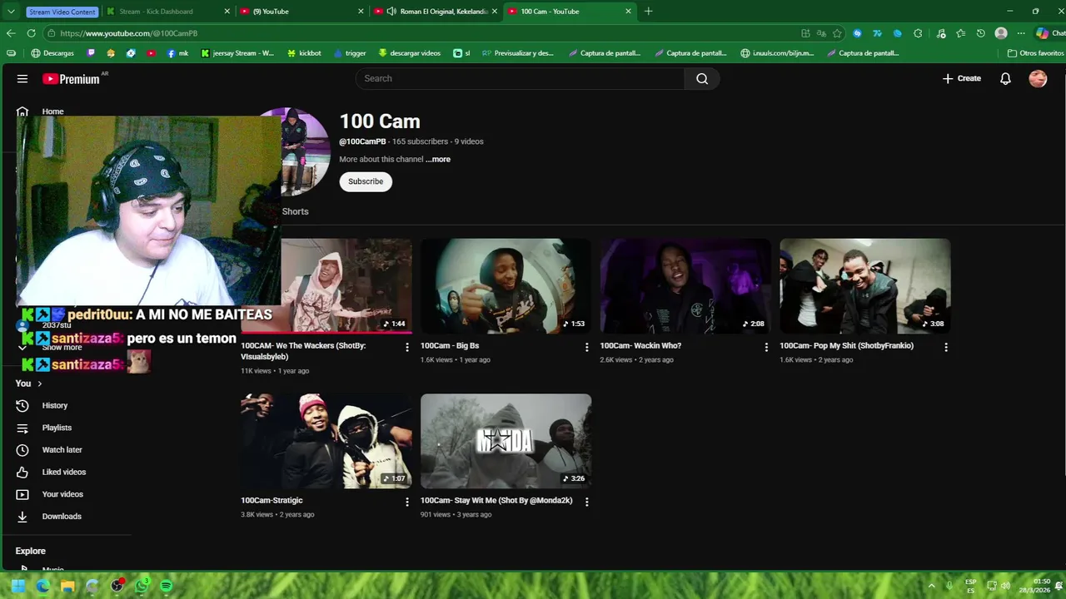The width and height of the screenshot is (1066, 599).
Task: Open the 100Cam-Stratigic title link
Action: pyautogui.click(x=271, y=501)
